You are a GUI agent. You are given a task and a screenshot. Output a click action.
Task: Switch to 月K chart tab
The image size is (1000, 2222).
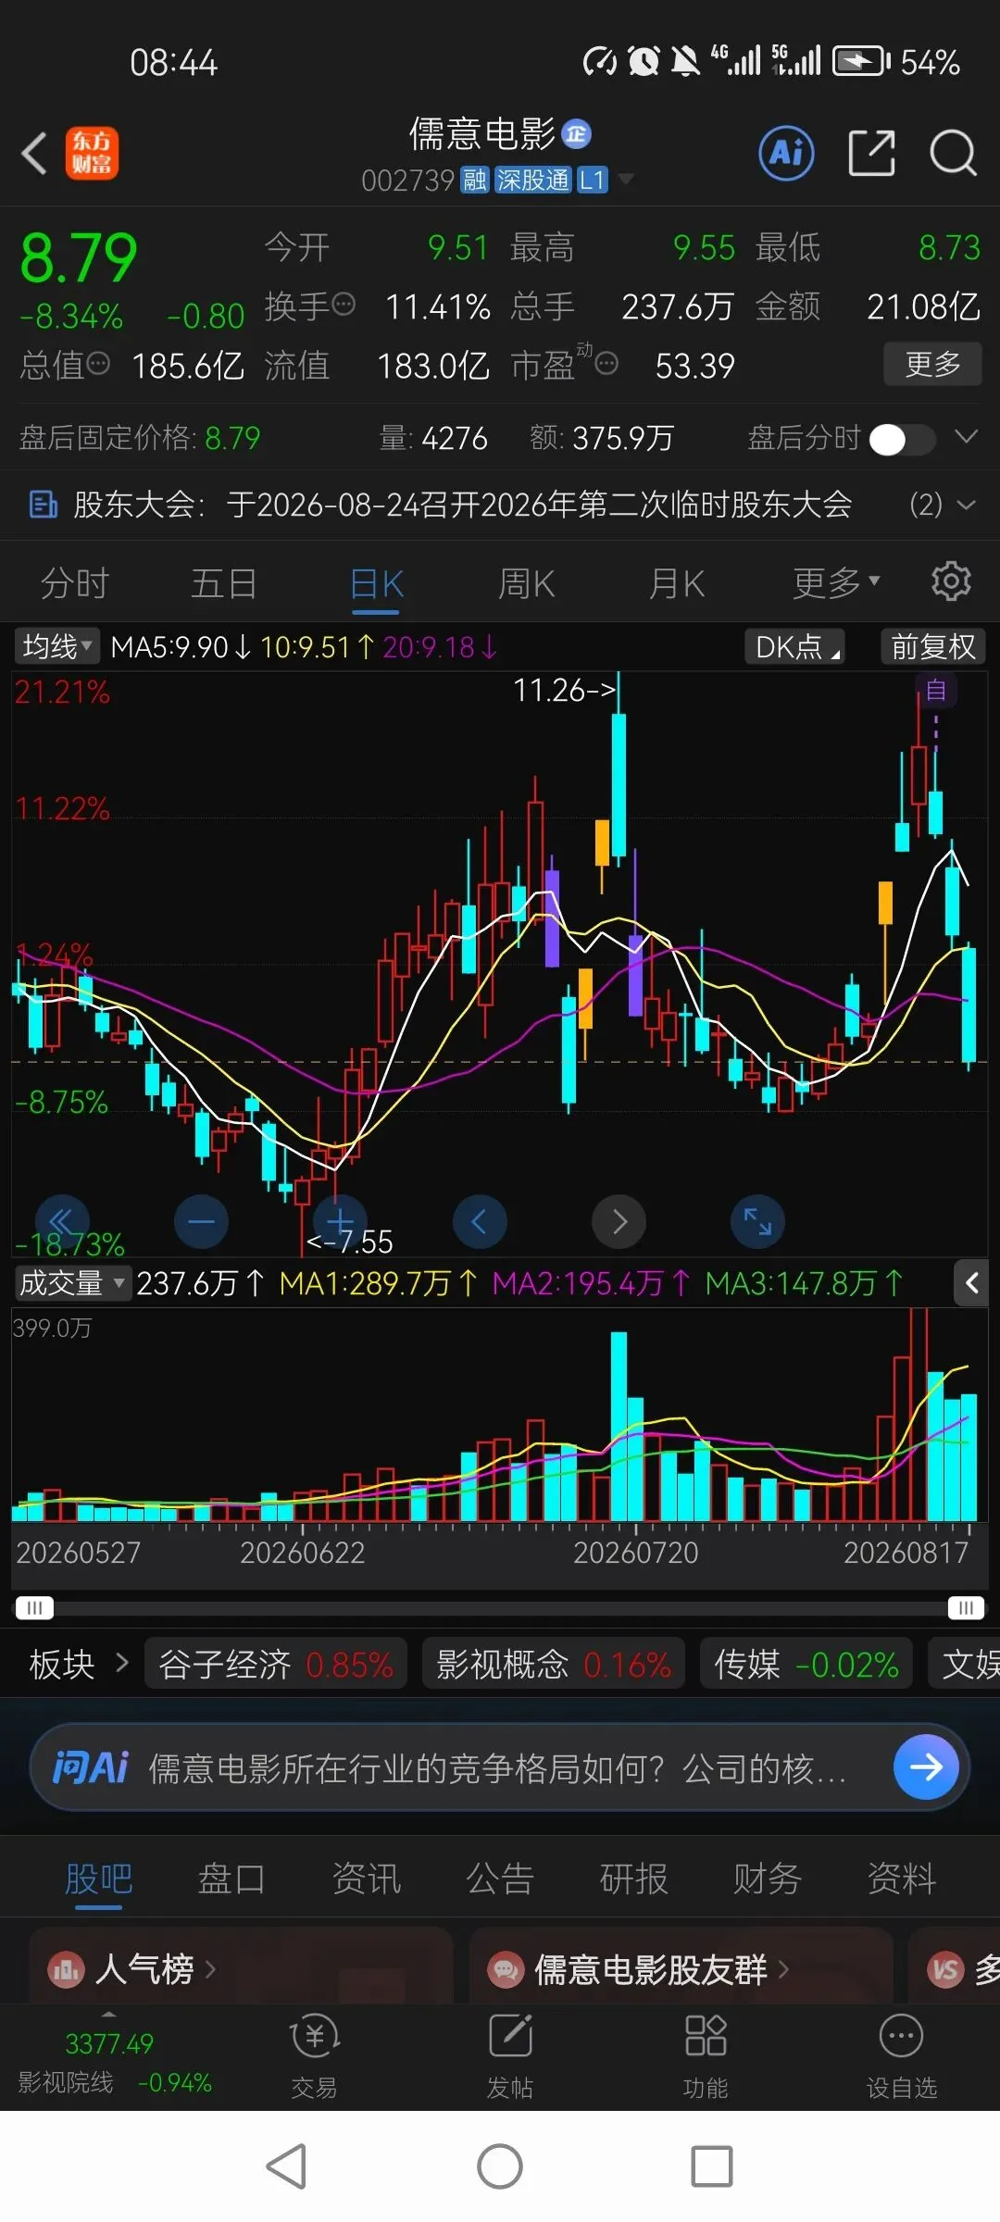677,583
